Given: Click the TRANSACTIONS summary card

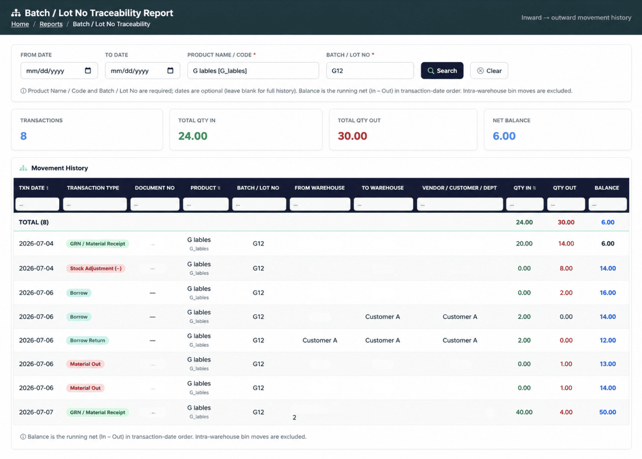Looking at the screenshot, I should (x=87, y=130).
